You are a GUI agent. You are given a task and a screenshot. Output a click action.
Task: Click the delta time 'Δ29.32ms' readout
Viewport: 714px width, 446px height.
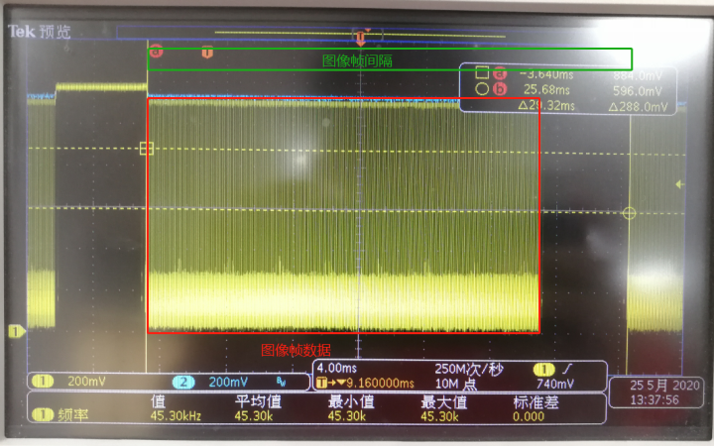click(x=546, y=106)
